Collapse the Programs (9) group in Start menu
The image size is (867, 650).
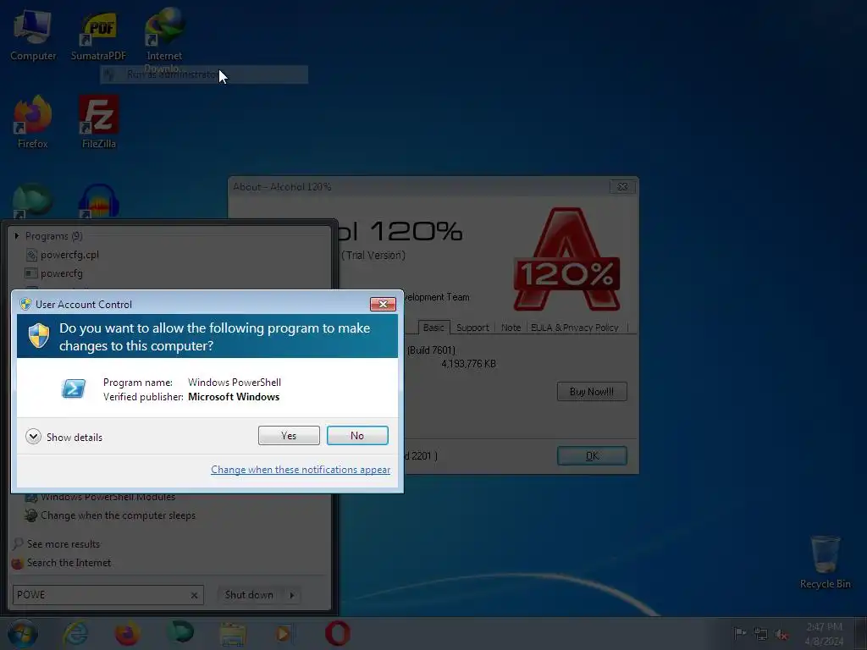tap(17, 236)
